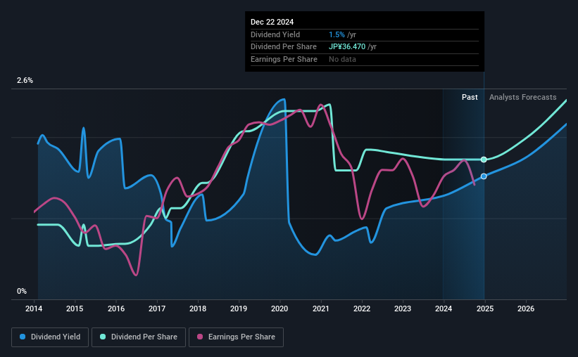
Task: Click the 2022 x-axis label
Action: (362, 309)
